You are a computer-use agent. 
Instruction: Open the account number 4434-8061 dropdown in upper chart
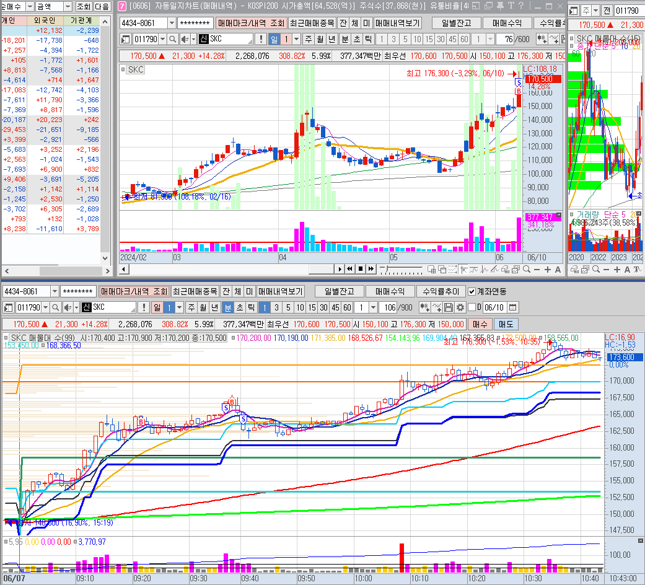point(172,23)
